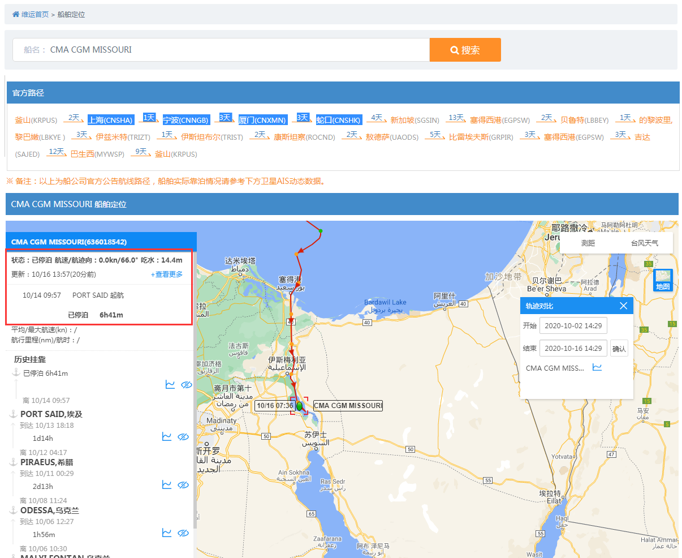The image size is (682, 558).
Task: Click the home icon in breadcrumb
Action: pos(16,14)
